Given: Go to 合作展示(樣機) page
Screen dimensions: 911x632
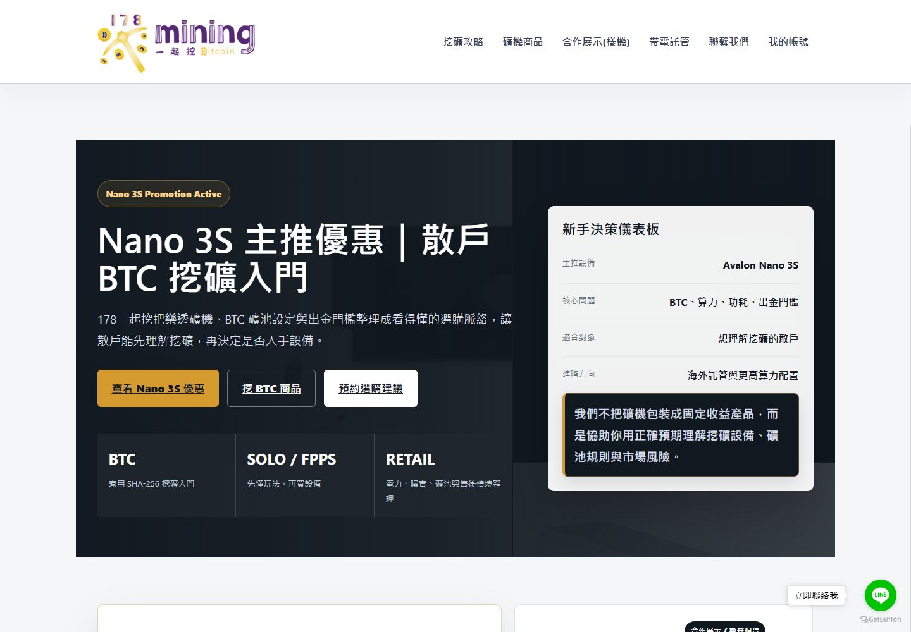Looking at the screenshot, I should click(596, 42).
